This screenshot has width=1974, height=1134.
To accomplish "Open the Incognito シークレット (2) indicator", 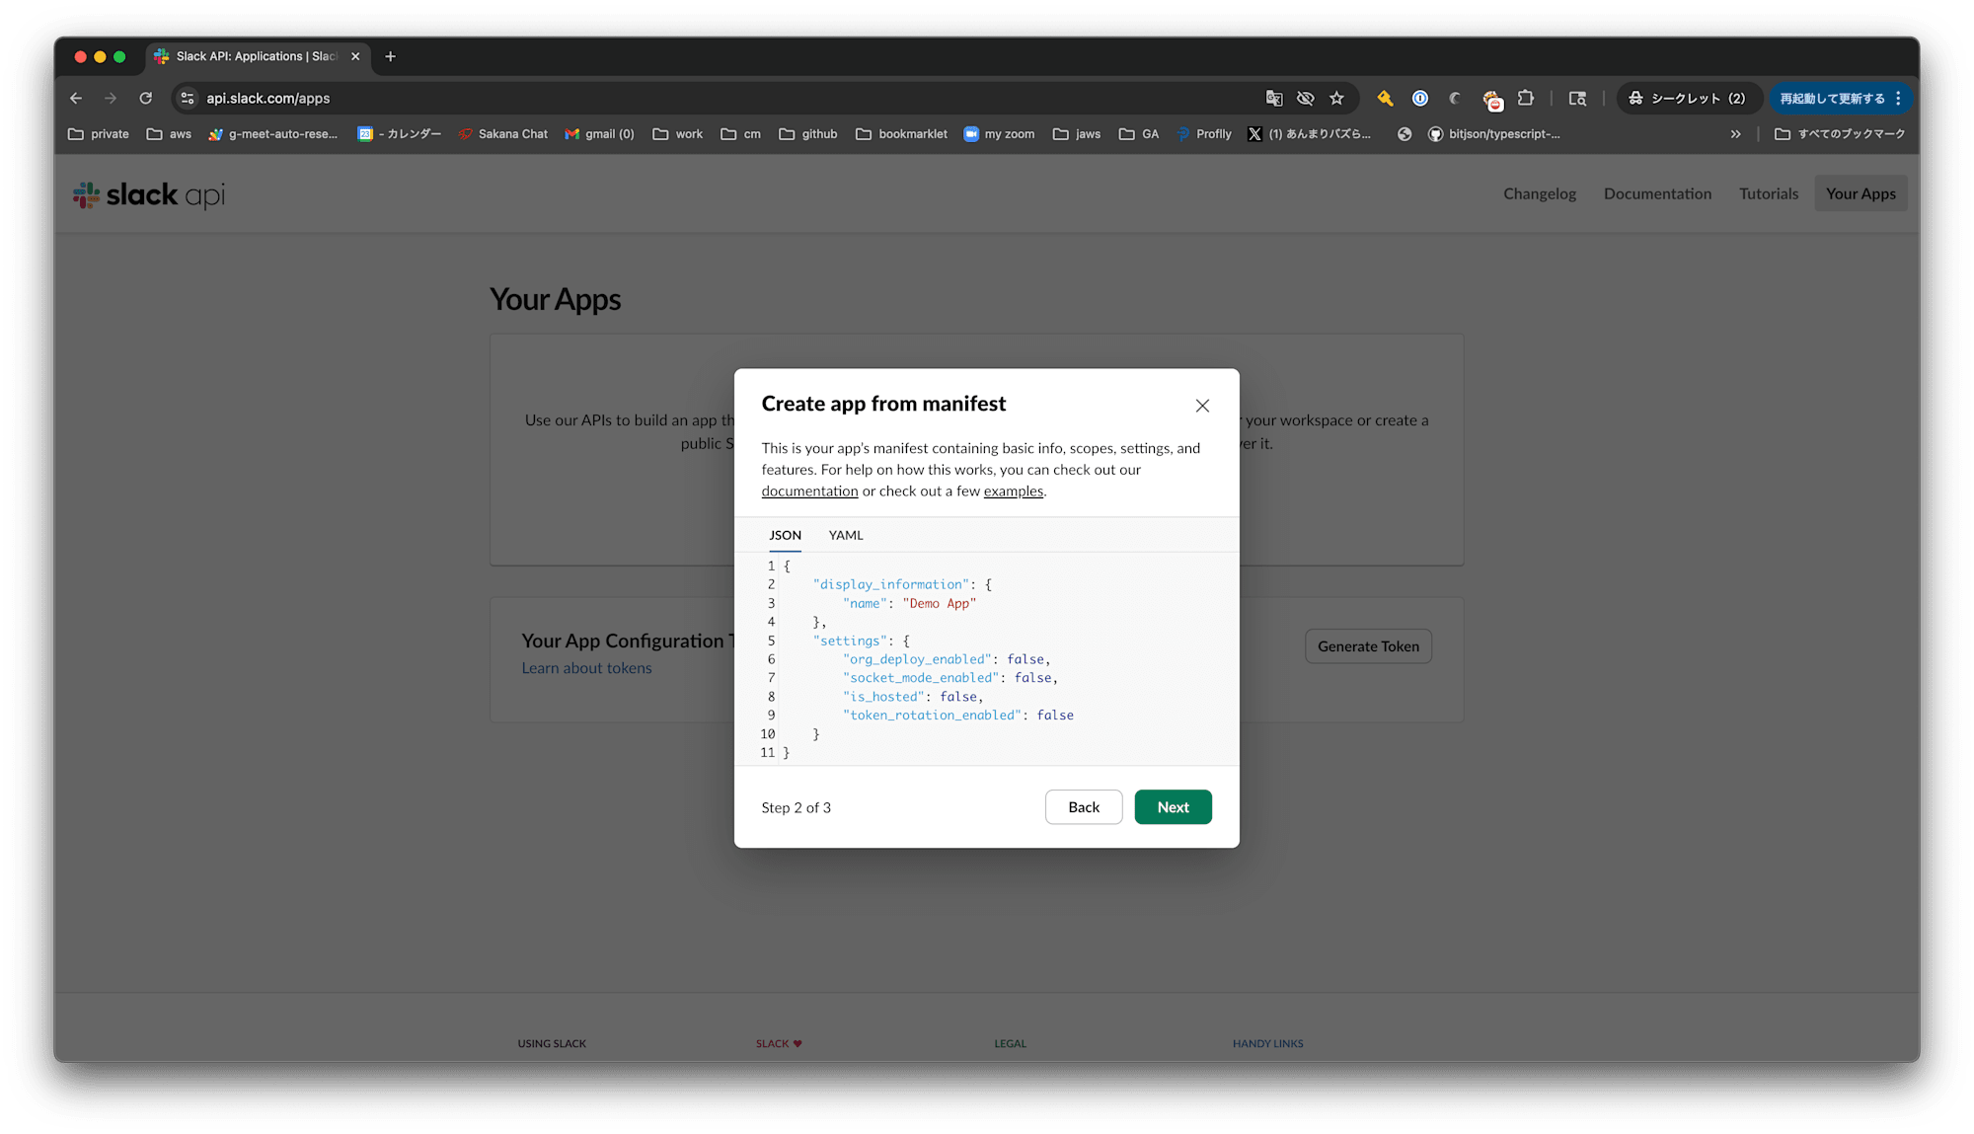I will 1688,98.
